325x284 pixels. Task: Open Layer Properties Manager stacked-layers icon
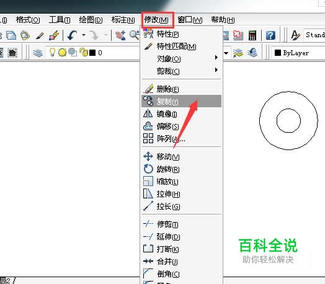pos(37,53)
